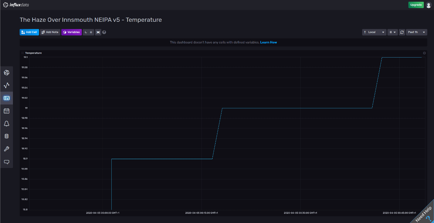Viewport: 434px width, 223px height.
Task: Open the Temperature cell context menu gear
Action: (424, 53)
